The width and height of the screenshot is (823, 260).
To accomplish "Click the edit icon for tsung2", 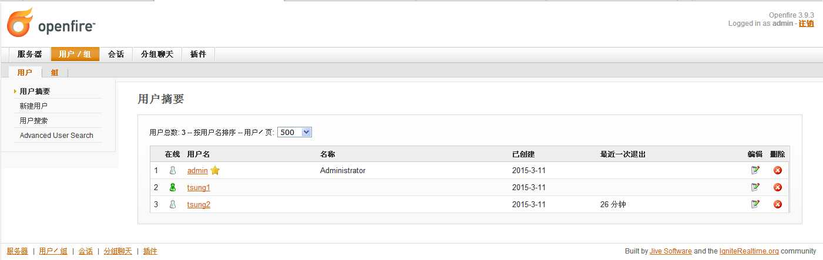I will pyautogui.click(x=755, y=204).
